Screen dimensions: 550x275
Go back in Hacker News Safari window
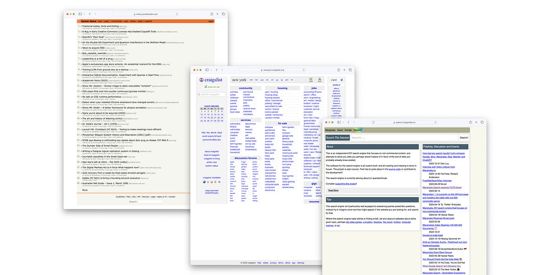(x=89, y=14)
